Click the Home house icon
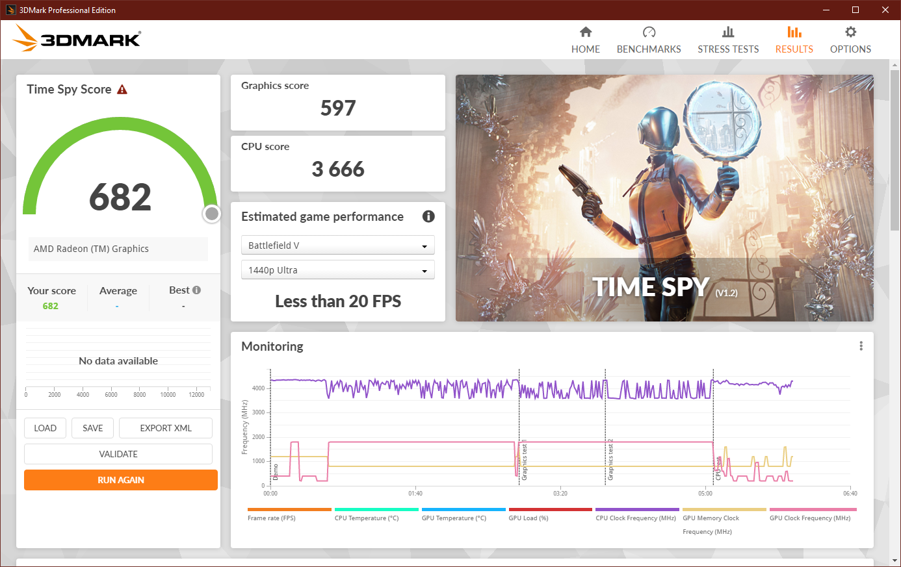The image size is (901, 567). point(586,32)
